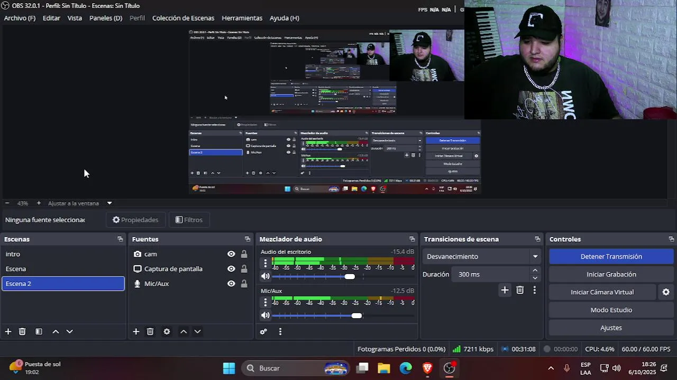Image resolution: width=677 pixels, height=380 pixels.
Task: Open Herramientas menu
Action: coord(242,18)
